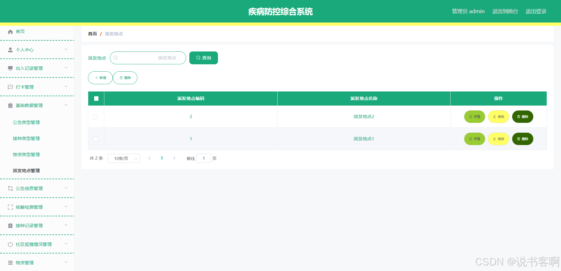Click 修改 button for 派发地点2

[498, 117]
